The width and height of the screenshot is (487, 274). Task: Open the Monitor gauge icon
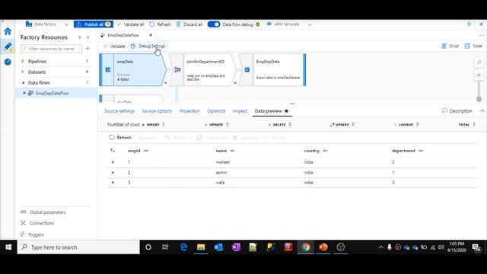click(8, 62)
